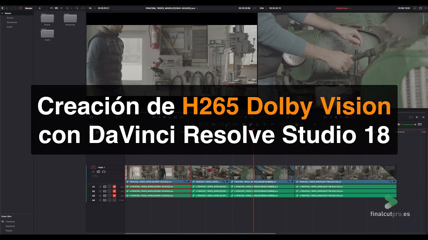This screenshot has width=428, height=240.
Task: Mute audio track A4
Action: (114, 200)
